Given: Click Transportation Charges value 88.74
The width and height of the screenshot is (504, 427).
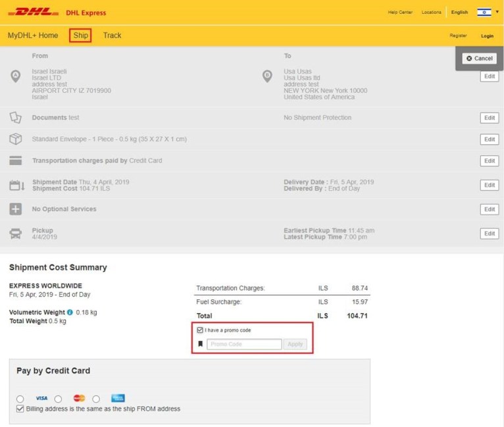Looking at the screenshot, I should (360, 288).
